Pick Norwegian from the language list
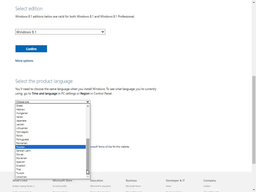The width and height of the screenshot is (256, 192). click(50, 132)
